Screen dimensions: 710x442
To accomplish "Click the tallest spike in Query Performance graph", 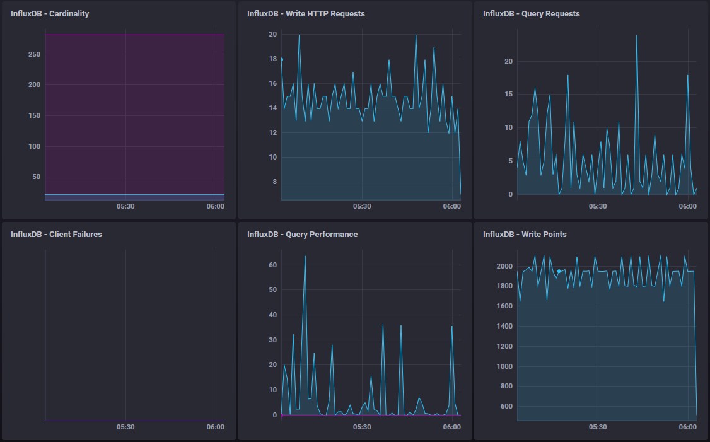I will coord(305,257).
